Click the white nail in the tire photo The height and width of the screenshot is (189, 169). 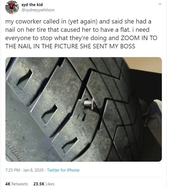click(x=89, y=103)
